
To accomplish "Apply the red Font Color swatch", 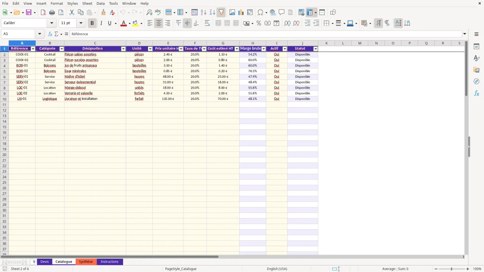I will (123, 23).
